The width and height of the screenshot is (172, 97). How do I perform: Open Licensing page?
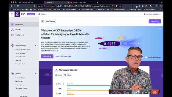(18, 60)
